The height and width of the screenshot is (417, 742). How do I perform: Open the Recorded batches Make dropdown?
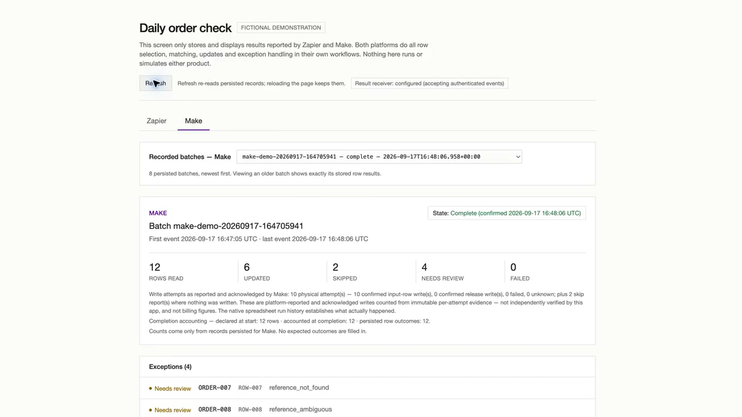[x=379, y=157]
